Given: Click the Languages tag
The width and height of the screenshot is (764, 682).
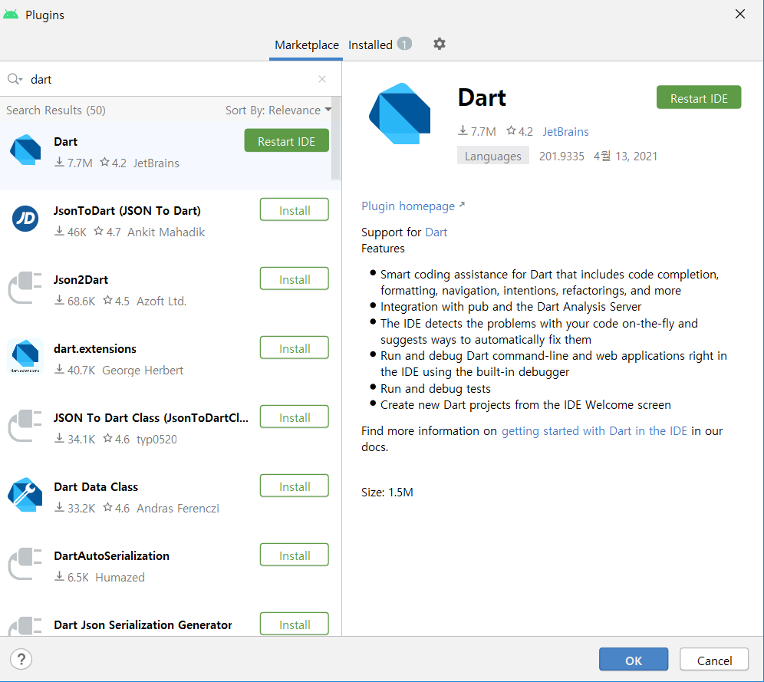Looking at the screenshot, I should point(492,156).
